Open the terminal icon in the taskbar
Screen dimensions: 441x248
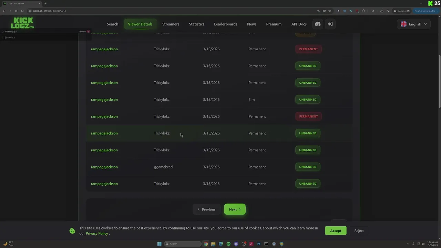point(266,244)
